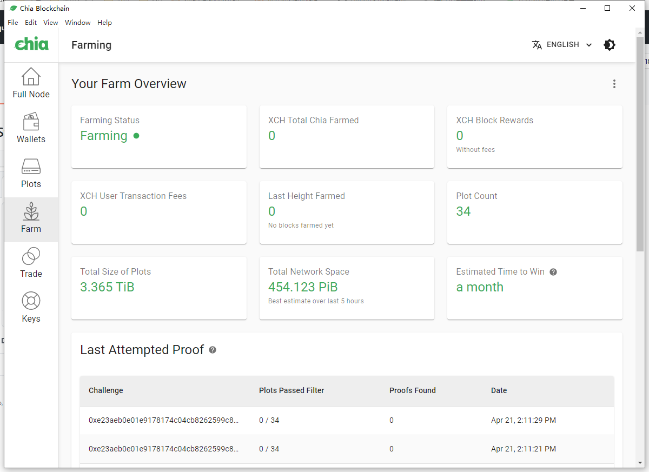This screenshot has height=472, width=649.
Task: Open the View menu
Action: pyautogui.click(x=51, y=23)
